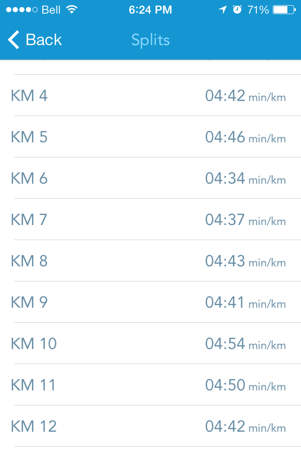Screen dimensions: 301x451
Task: Choose the KM 8 split row
Action: [x=150, y=261]
